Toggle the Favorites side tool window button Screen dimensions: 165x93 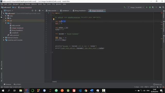click(2, 65)
